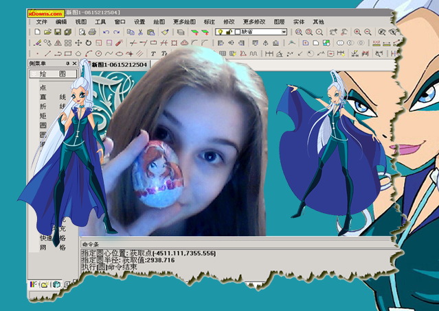Open the 窗口 menu

click(120, 22)
